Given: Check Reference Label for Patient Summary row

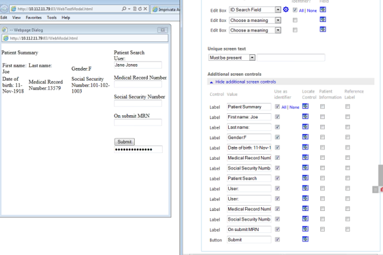Looking at the screenshot, I should [x=347, y=107].
